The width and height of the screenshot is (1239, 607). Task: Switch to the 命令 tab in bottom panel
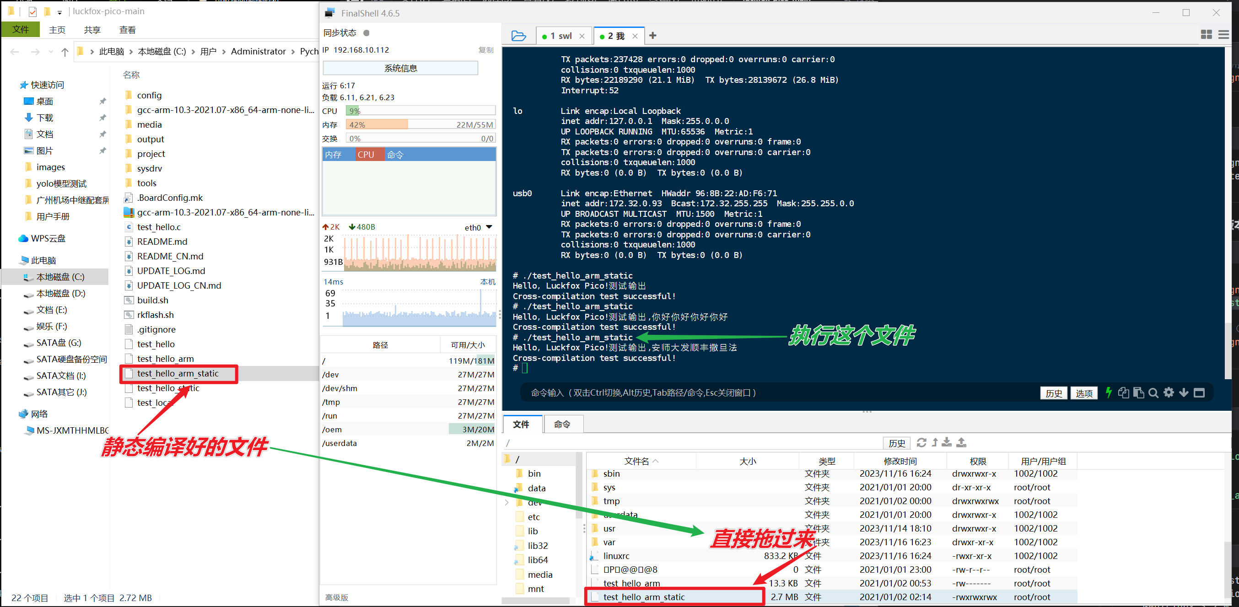coord(562,424)
